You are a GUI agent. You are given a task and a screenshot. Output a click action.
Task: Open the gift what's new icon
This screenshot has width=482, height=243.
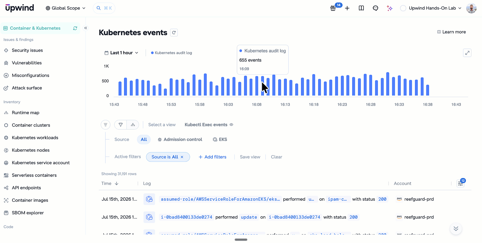pos(333,8)
